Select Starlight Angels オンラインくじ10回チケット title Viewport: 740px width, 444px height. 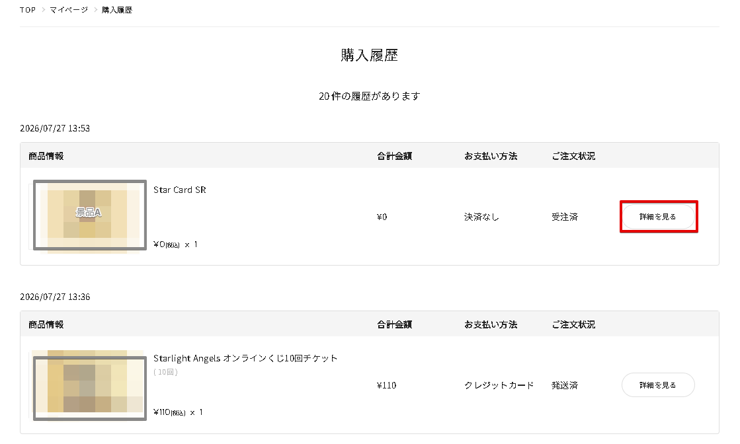point(245,358)
